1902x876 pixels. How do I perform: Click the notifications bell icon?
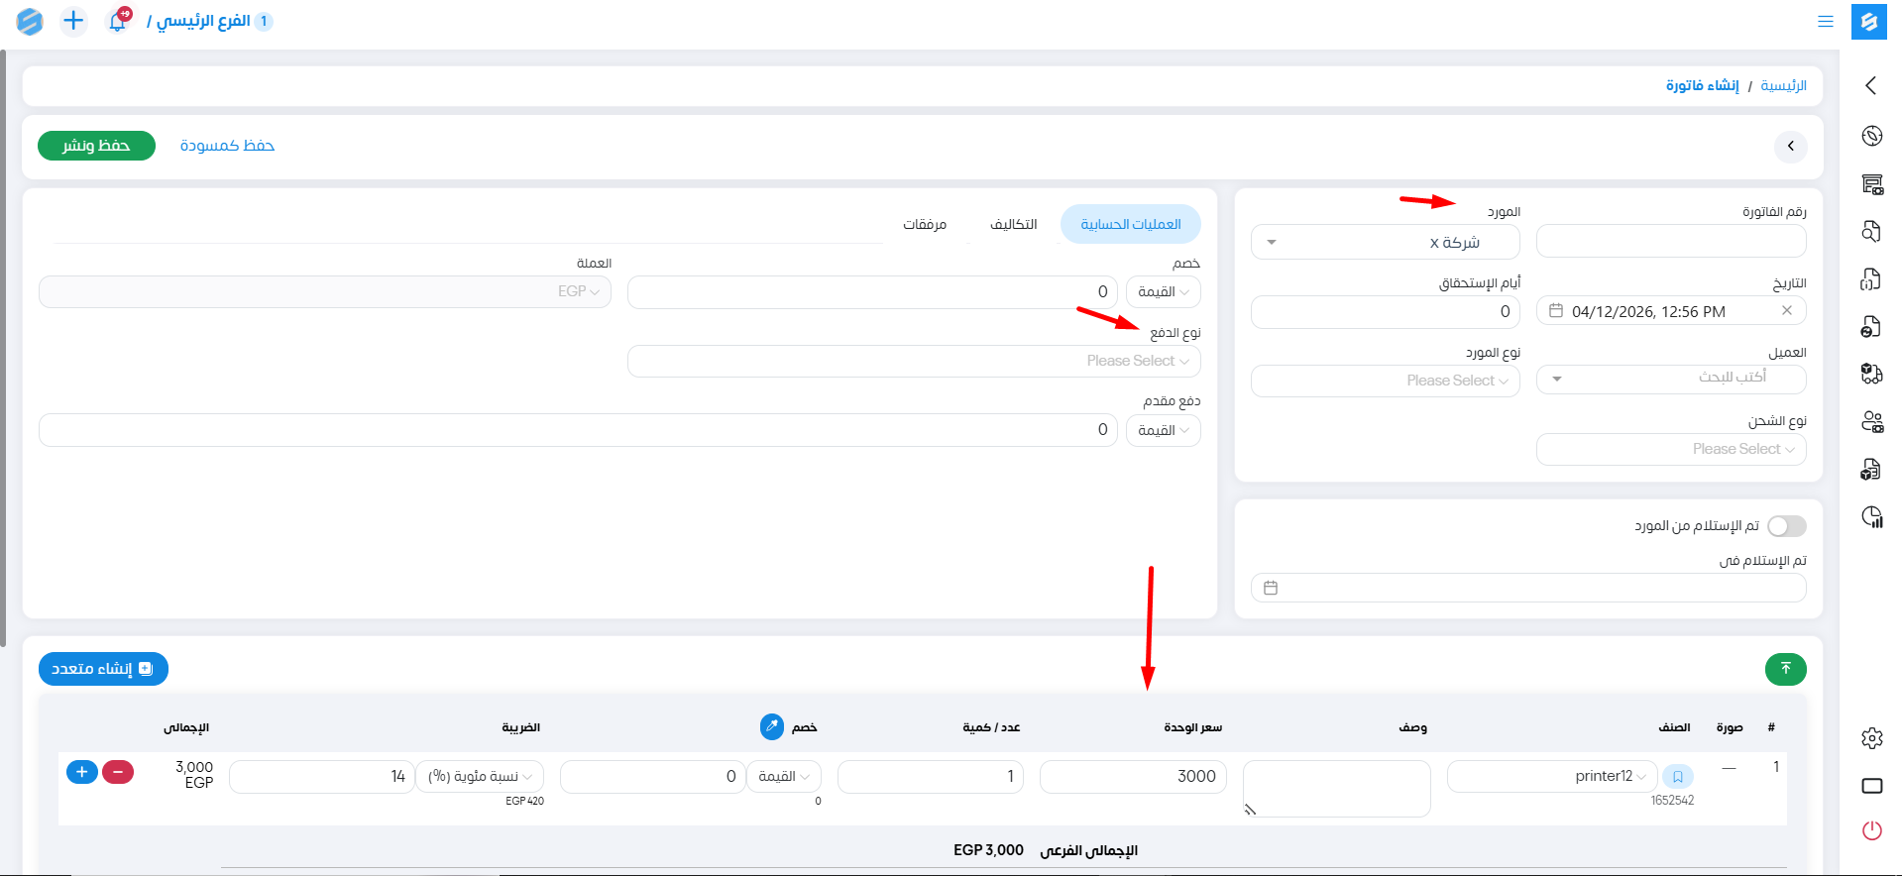pyautogui.click(x=118, y=21)
